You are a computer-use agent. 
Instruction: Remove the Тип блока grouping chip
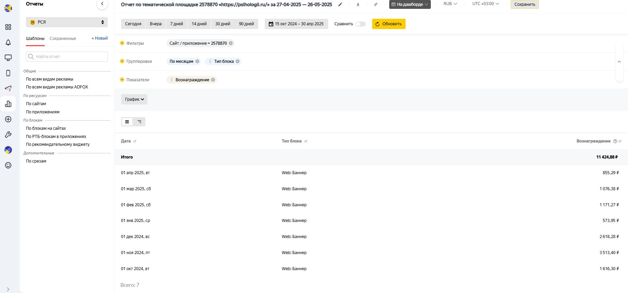(x=238, y=61)
